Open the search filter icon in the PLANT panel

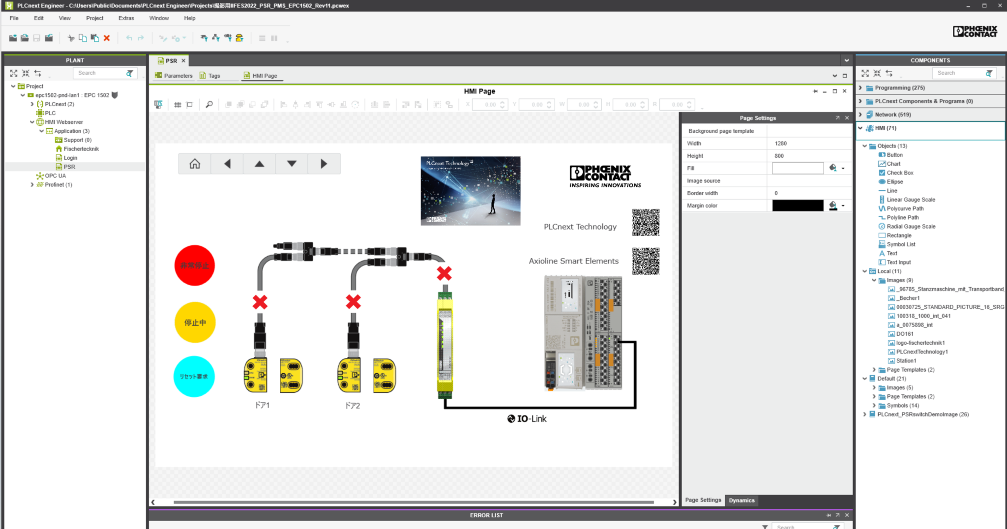click(x=129, y=73)
